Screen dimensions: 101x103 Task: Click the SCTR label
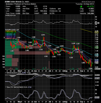tap(52, 13)
